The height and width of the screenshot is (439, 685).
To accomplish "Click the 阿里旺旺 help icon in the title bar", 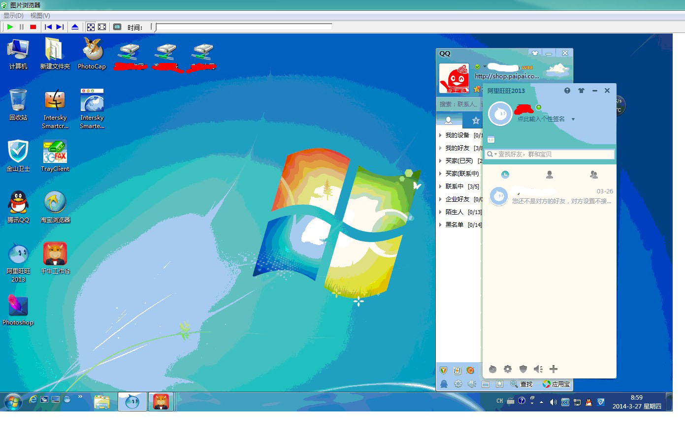I will (567, 91).
